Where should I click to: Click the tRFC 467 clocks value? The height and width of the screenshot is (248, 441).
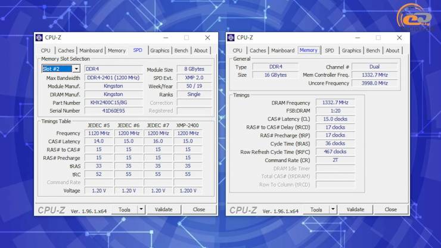tap(336, 152)
